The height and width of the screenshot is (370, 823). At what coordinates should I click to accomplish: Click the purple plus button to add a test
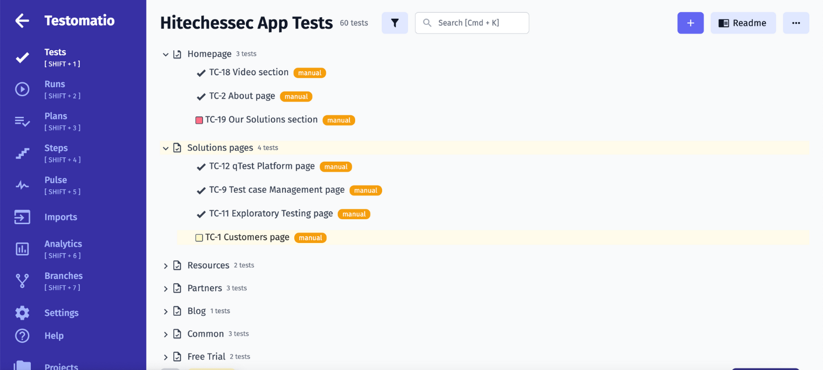pyautogui.click(x=690, y=23)
